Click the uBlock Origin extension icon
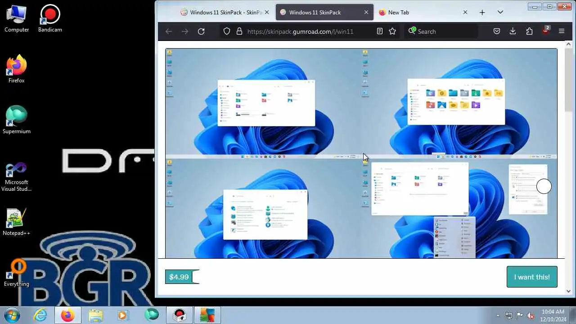576x324 pixels. click(x=545, y=31)
